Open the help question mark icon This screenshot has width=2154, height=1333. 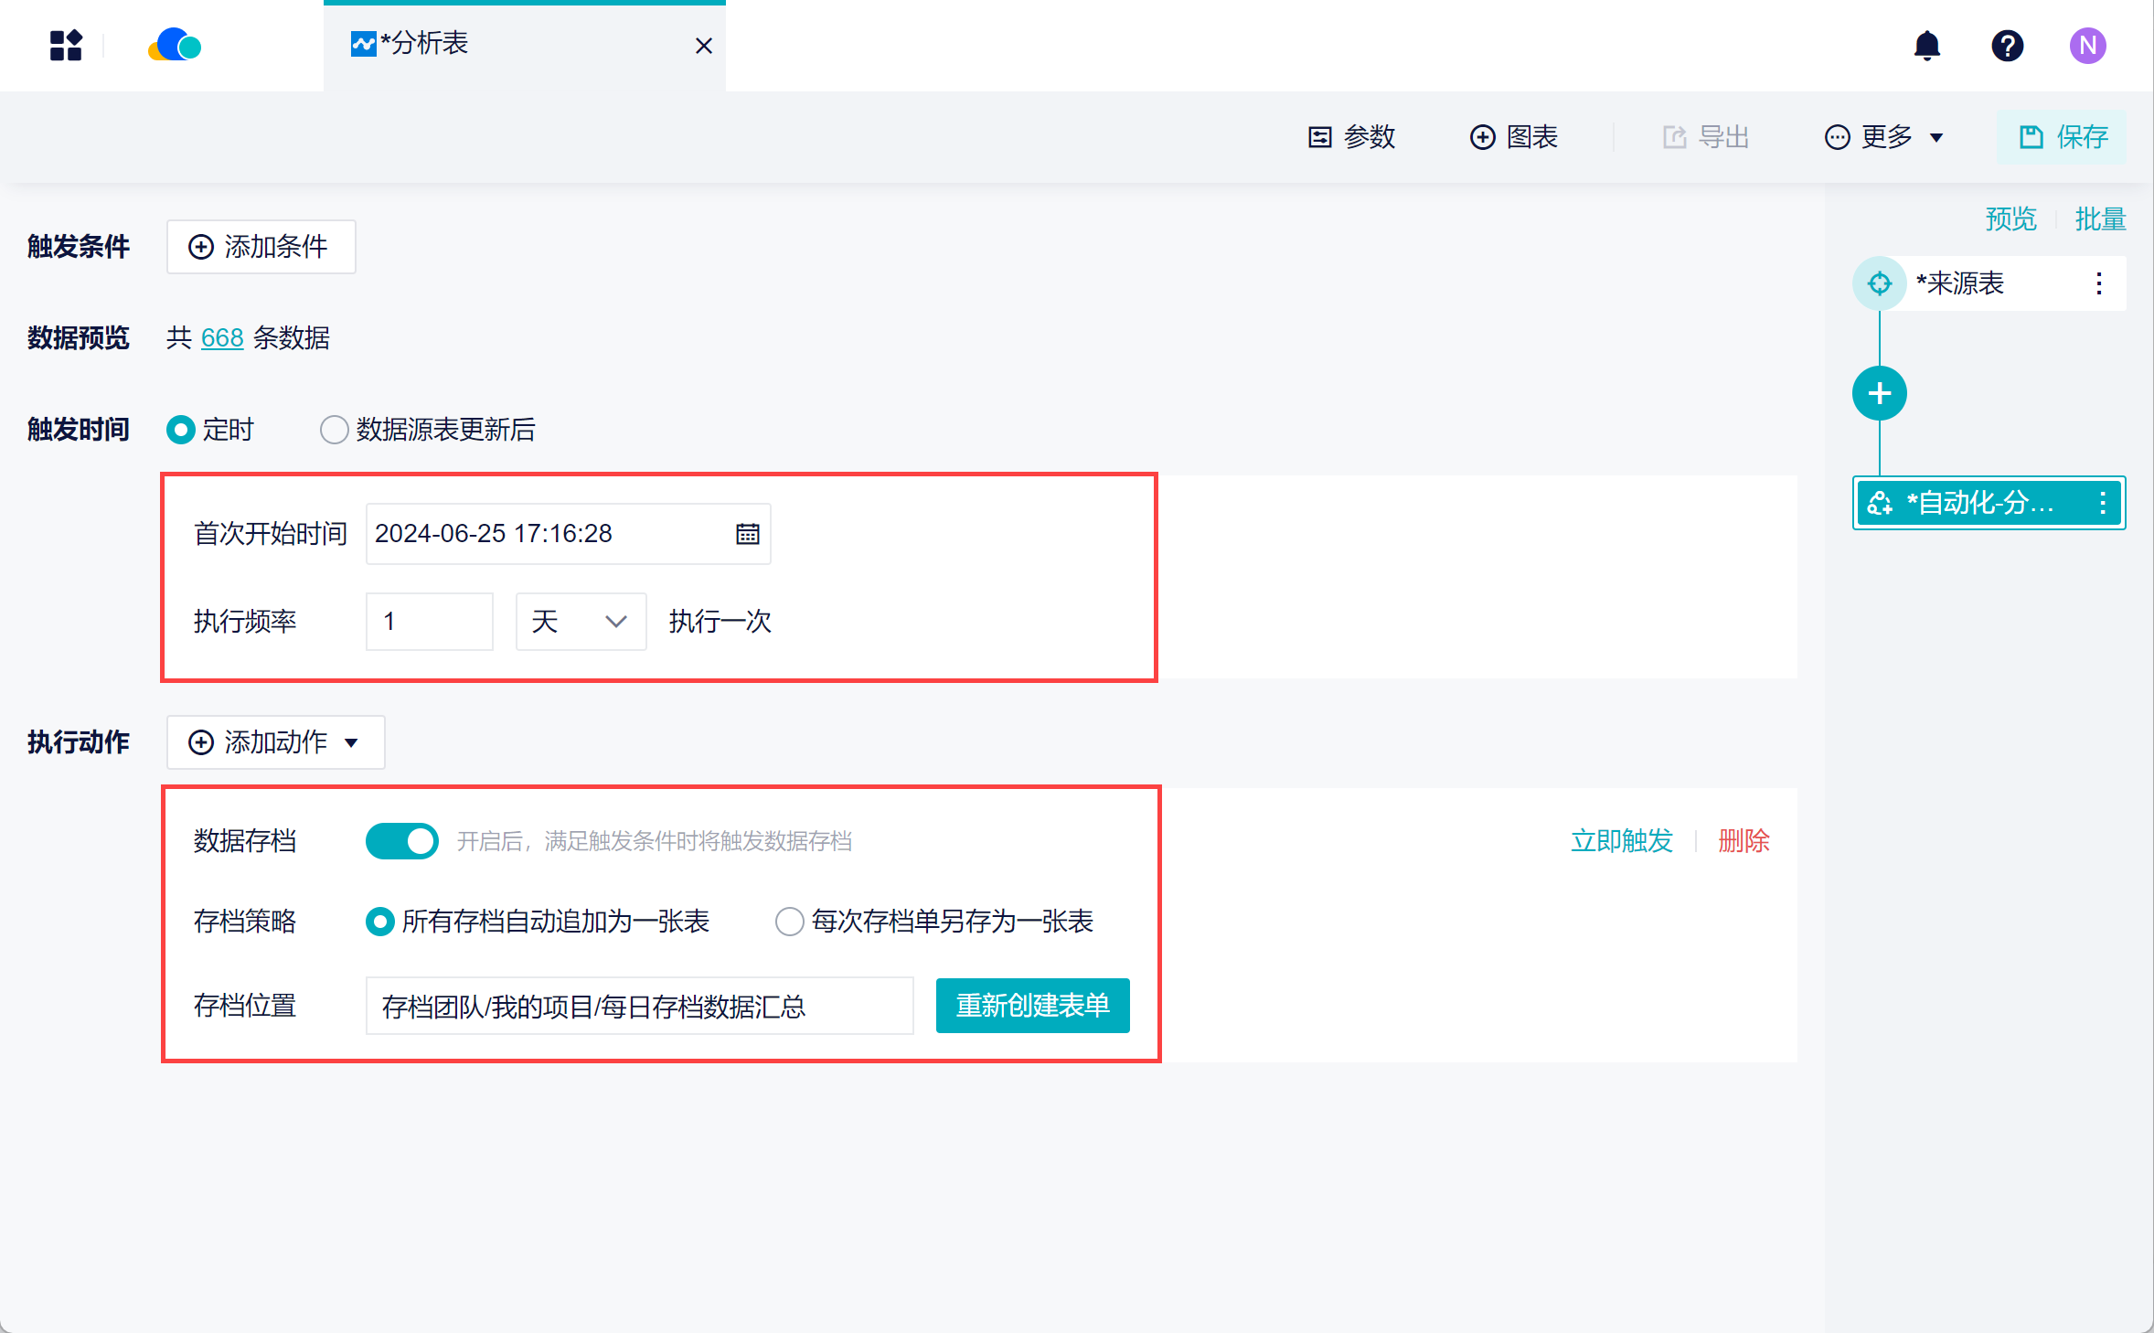pos(2007,46)
